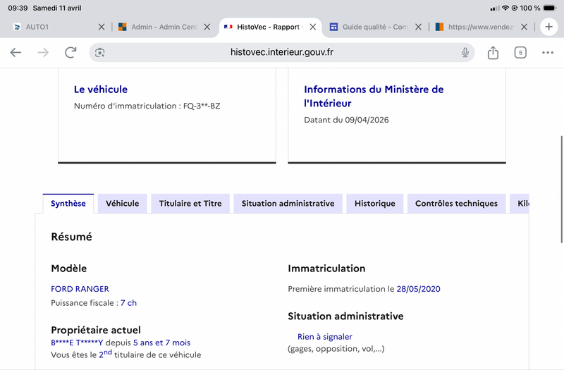Click the page's vertical scrollbar
The width and height of the screenshot is (564, 370).
[561, 190]
